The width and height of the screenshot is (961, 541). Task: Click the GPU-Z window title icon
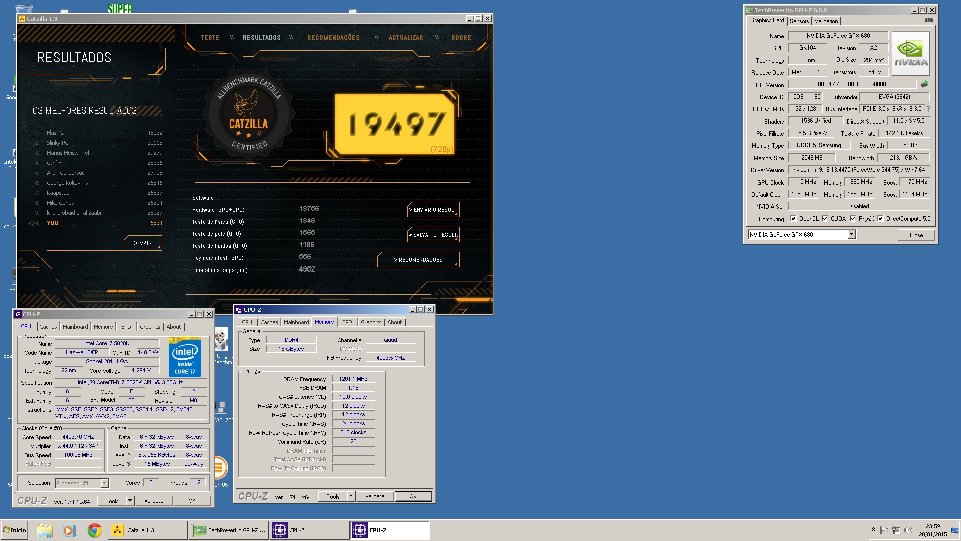coord(750,10)
